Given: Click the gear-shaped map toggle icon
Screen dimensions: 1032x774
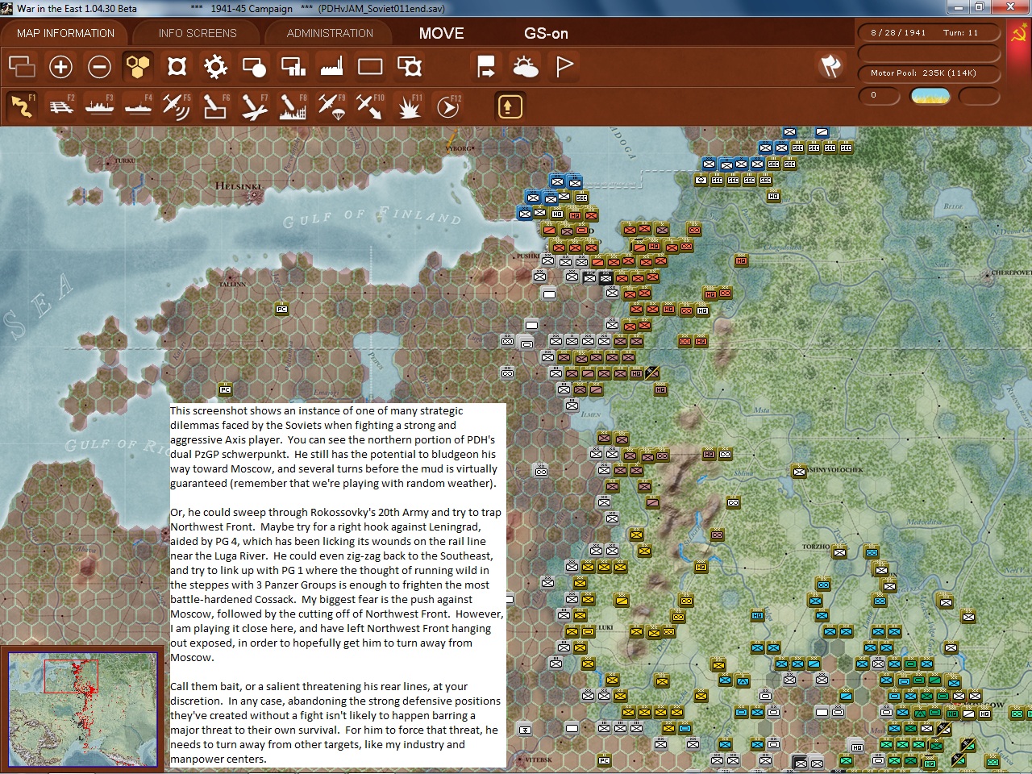Looking at the screenshot, I should (x=215, y=66).
